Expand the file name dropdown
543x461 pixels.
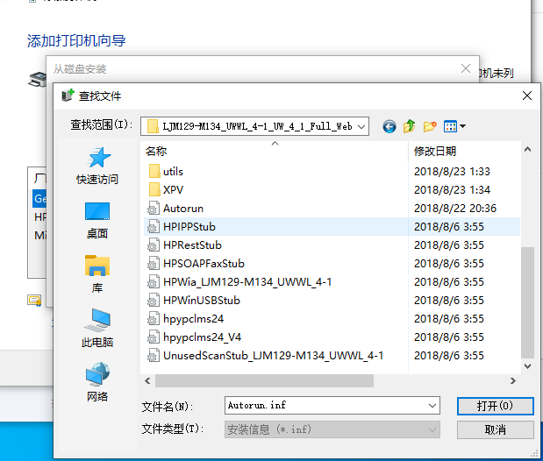click(432, 406)
